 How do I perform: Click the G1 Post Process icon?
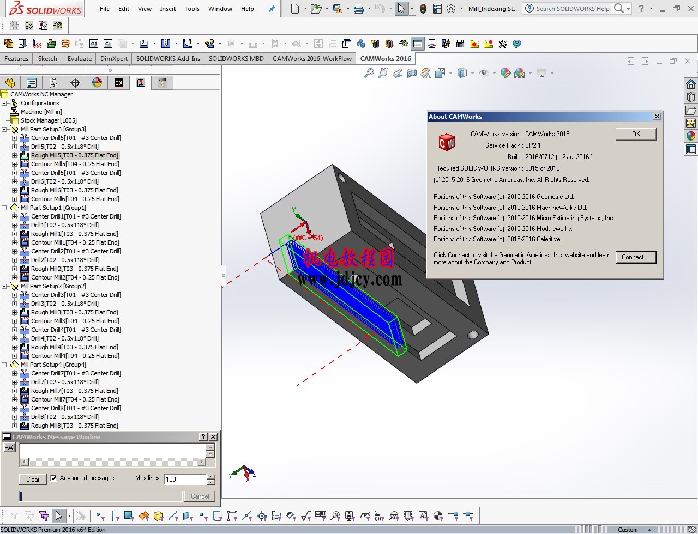(x=94, y=44)
